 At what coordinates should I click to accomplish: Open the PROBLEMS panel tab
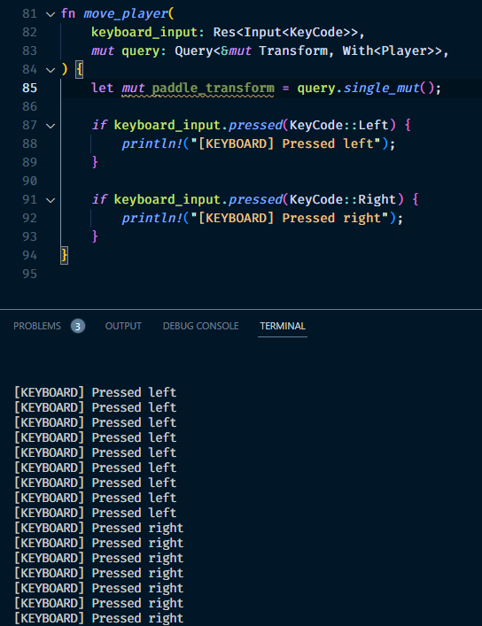point(37,326)
